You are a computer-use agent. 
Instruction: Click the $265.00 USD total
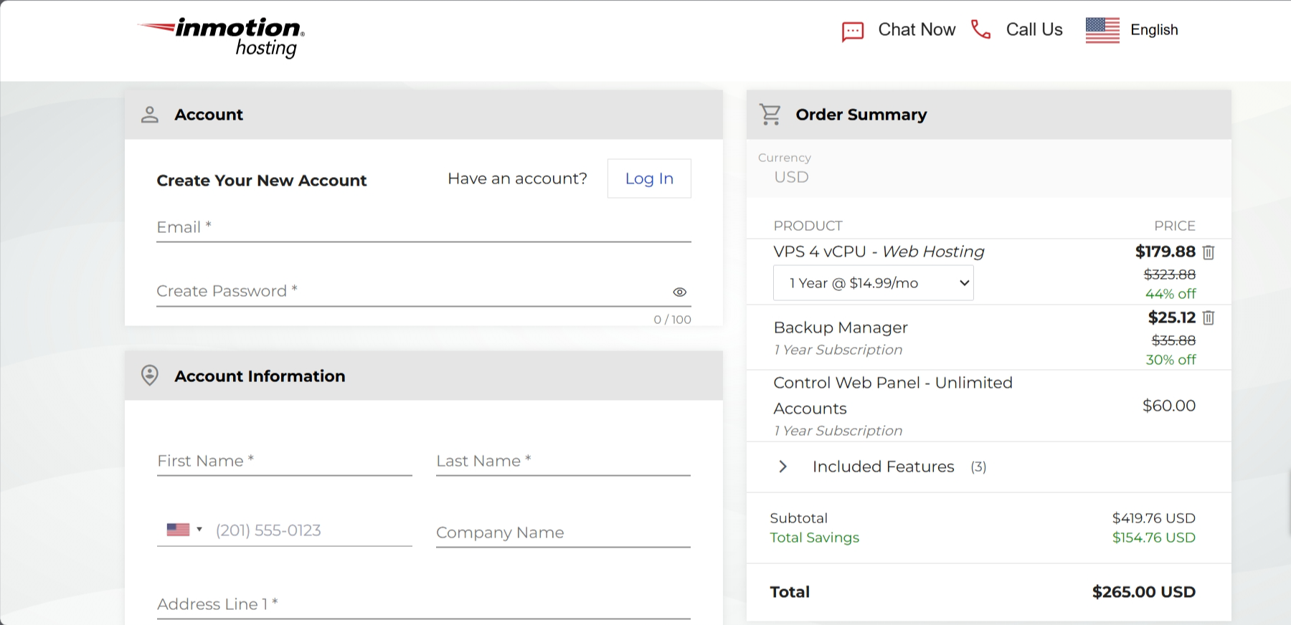click(1144, 592)
